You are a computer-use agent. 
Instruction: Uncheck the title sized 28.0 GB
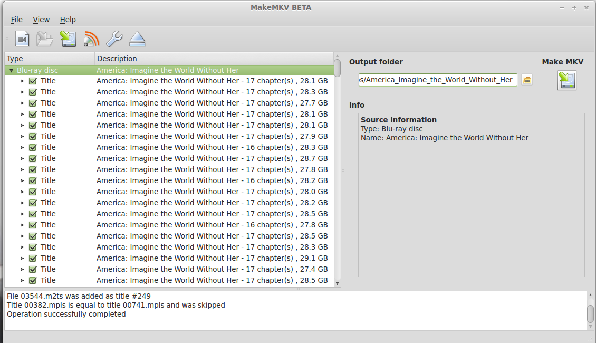(33, 192)
